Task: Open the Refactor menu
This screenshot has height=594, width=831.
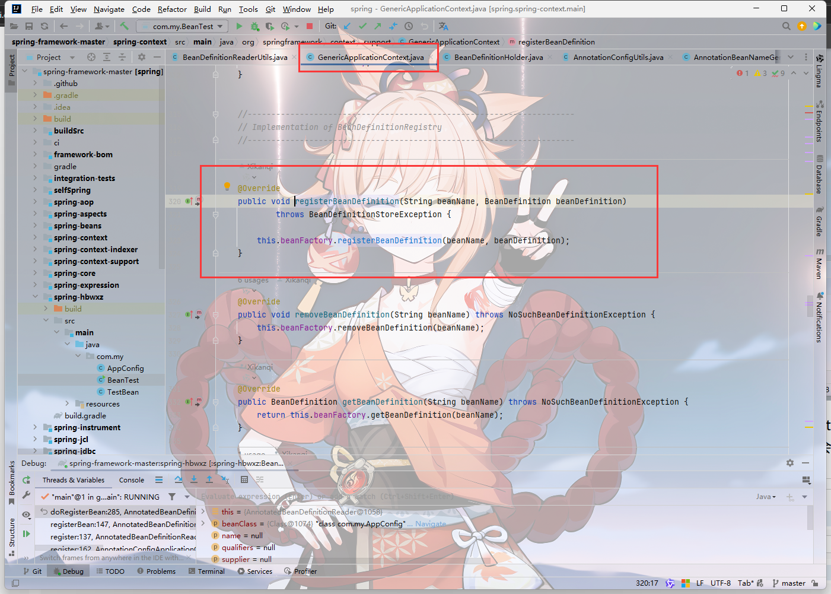Action: 172,9
